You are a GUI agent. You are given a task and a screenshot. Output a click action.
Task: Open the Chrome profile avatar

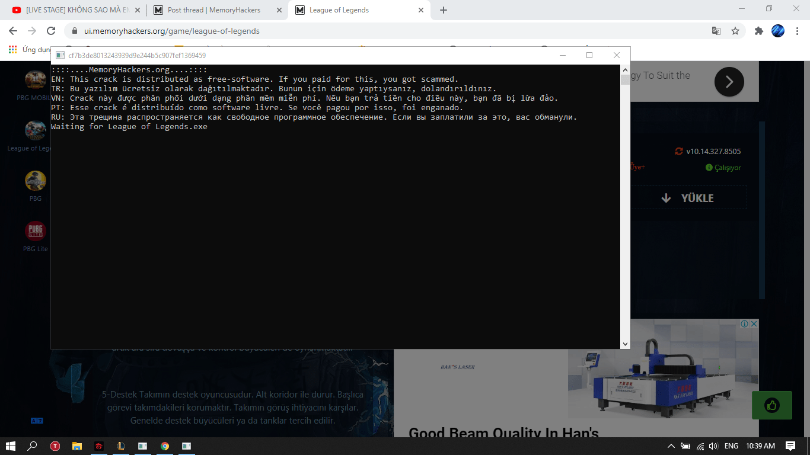pos(778,31)
